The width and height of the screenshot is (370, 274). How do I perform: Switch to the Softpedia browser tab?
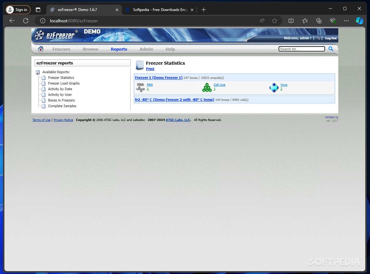point(159,10)
